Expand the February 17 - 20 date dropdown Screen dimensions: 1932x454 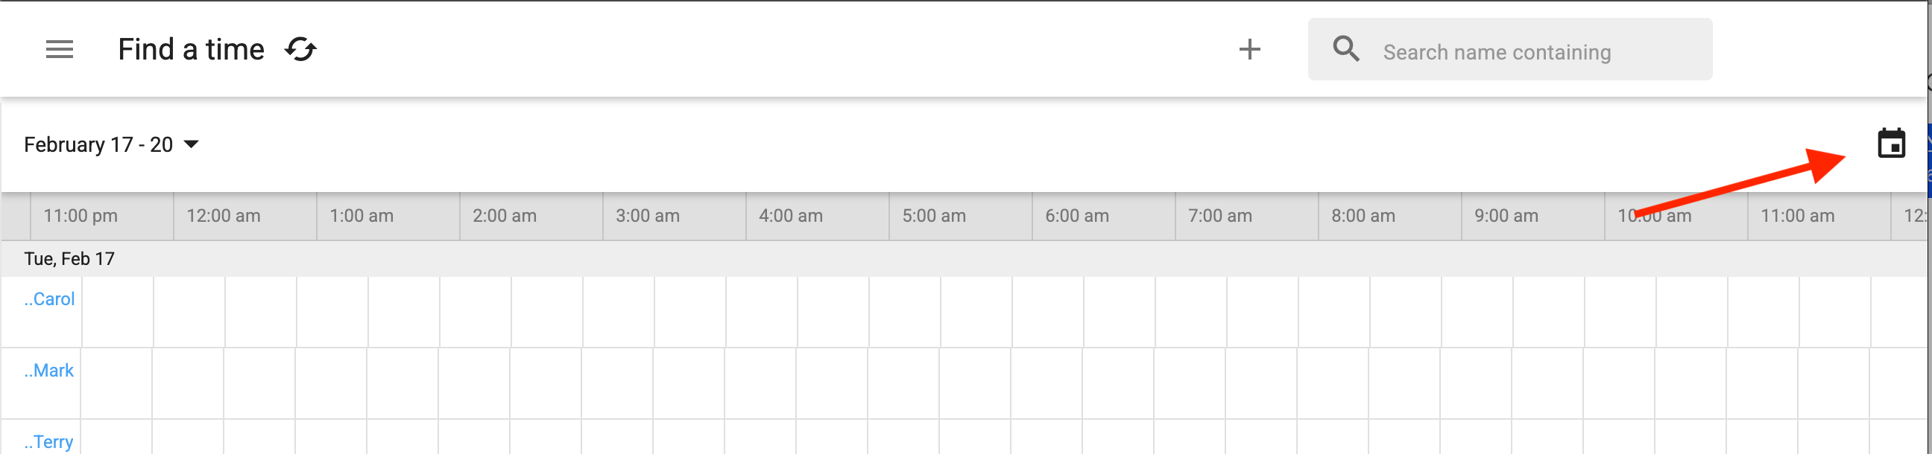[111, 144]
